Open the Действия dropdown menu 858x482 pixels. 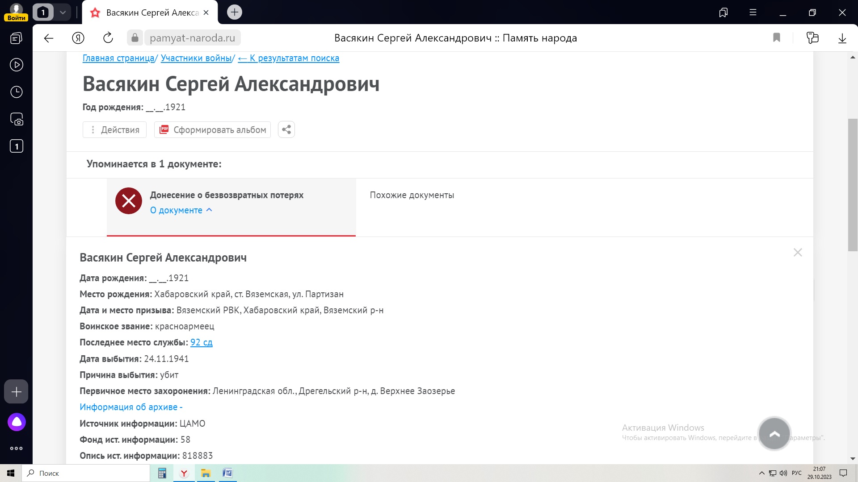pos(115,129)
